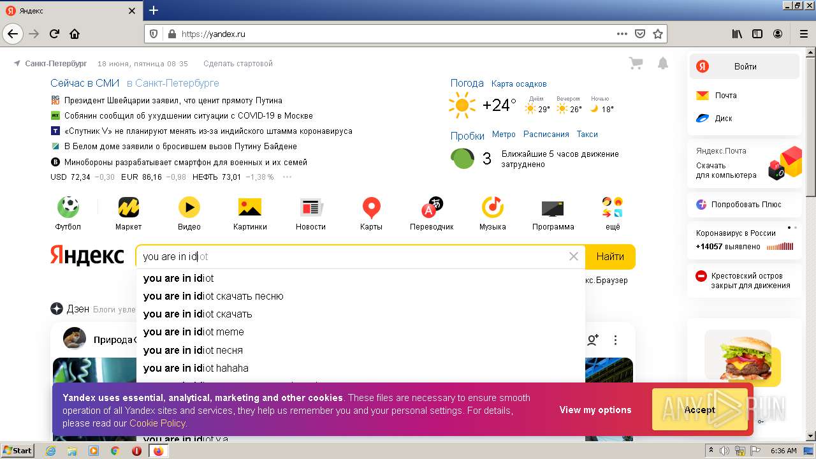Open Собянин COVID-19 news headline

click(x=189, y=115)
